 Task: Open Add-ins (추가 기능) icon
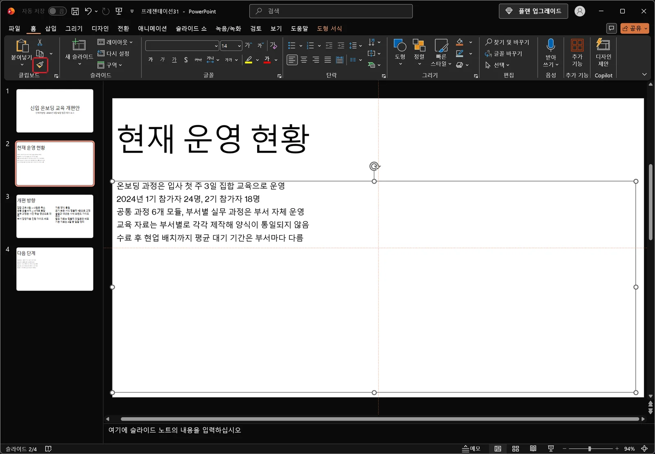pyautogui.click(x=577, y=45)
